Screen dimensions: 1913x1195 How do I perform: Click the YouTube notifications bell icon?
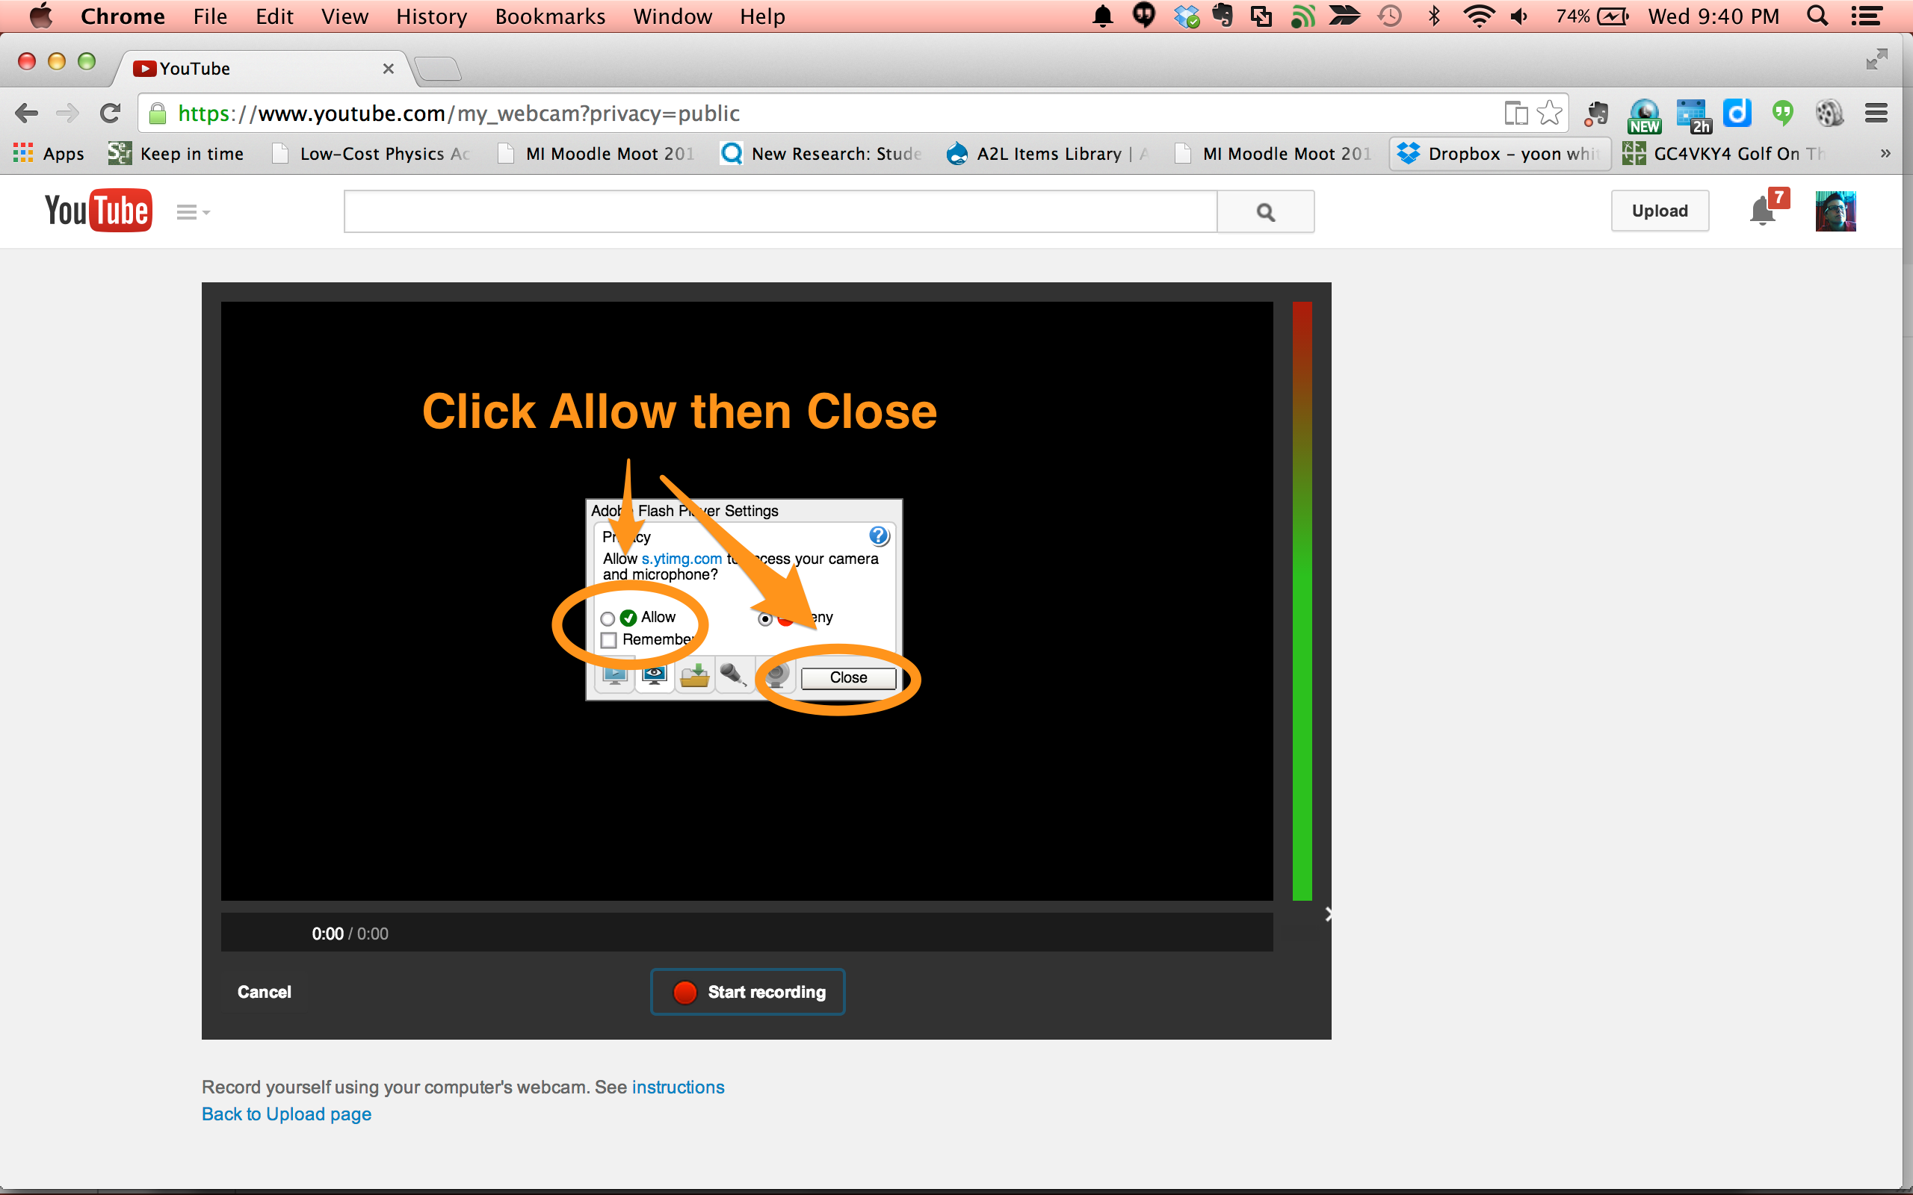point(1761,212)
